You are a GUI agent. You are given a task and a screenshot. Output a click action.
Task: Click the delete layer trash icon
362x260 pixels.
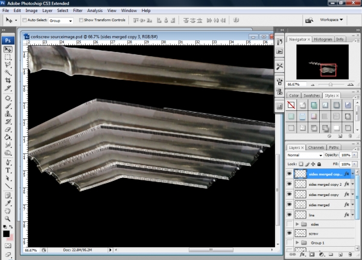pyautogui.click(x=350, y=255)
